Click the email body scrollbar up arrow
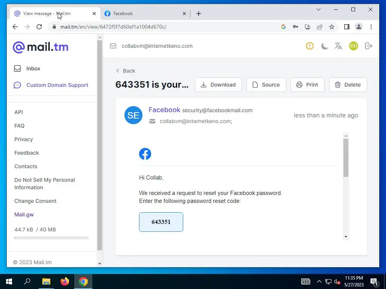386x289 pixels. point(346,136)
